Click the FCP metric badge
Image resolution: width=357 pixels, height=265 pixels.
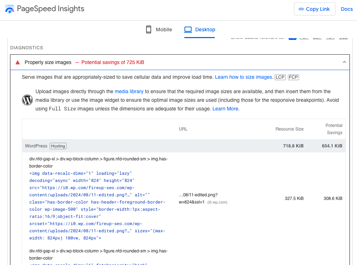[293, 77]
